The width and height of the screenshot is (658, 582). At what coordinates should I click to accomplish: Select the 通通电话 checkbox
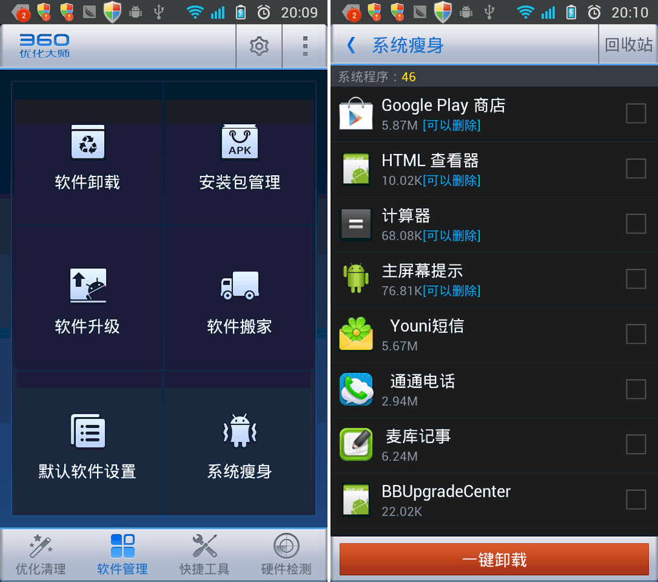point(636,389)
